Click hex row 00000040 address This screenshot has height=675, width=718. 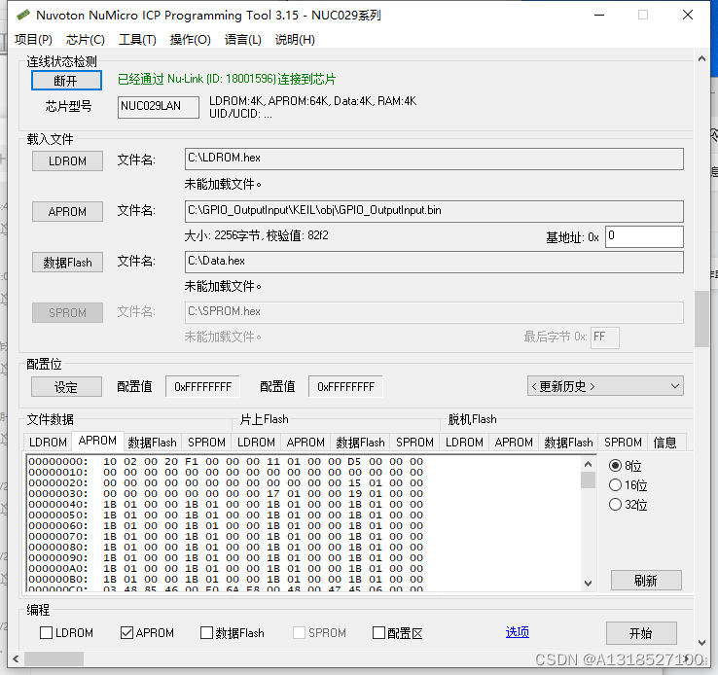[x=57, y=505]
